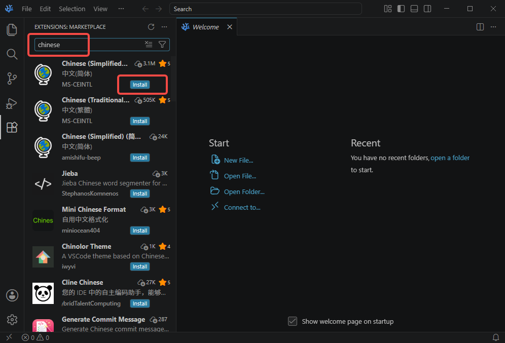Toggle the primary side bar
Viewport: 505px width, 343px height.
pyautogui.click(x=401, y=9)
